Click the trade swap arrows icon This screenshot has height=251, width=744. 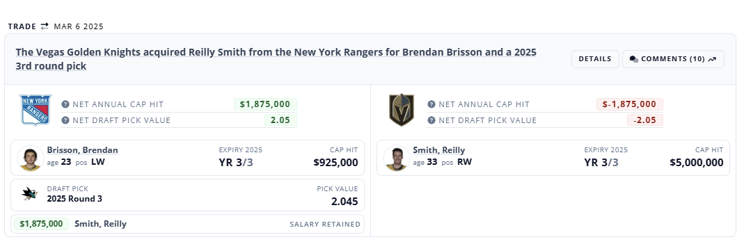point(45,26)
